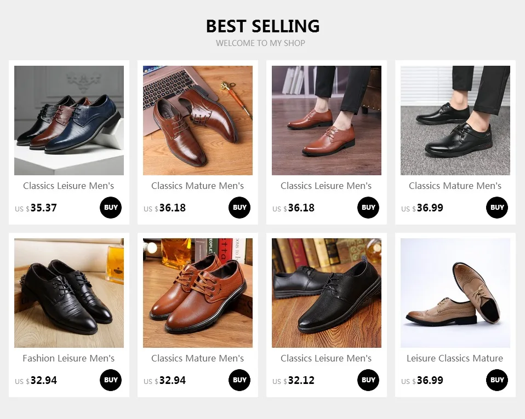The width and height of the screenshot is (525, 419).
Task: Open image of brown shoes worn on wooden floor
Action: [327, 120]
